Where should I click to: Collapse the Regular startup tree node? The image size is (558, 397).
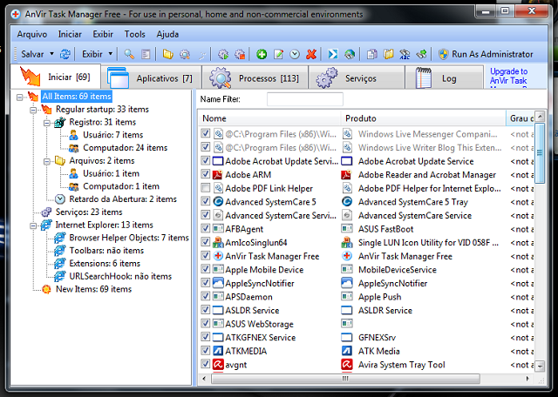pos(33,110)
